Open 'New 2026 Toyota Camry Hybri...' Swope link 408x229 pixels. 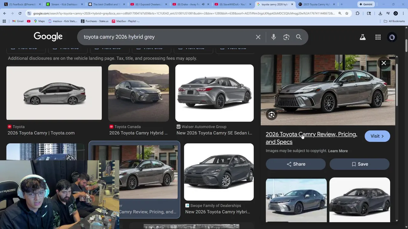217,212
